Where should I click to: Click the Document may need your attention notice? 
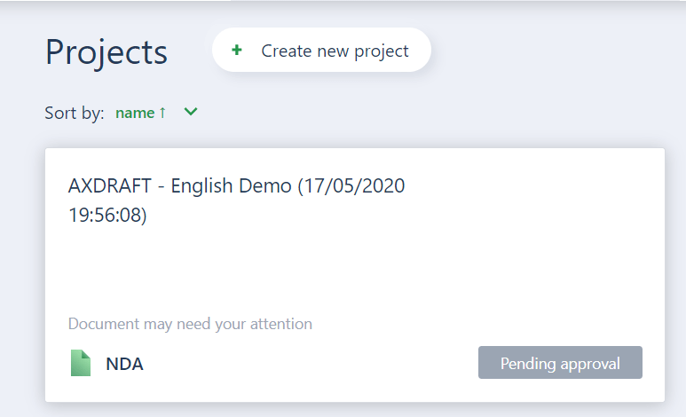click(190, 324)
